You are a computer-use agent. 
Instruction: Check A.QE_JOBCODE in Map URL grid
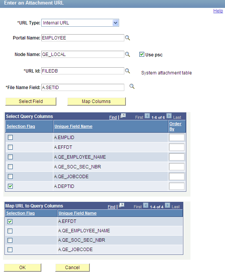(x=10, y=250)
